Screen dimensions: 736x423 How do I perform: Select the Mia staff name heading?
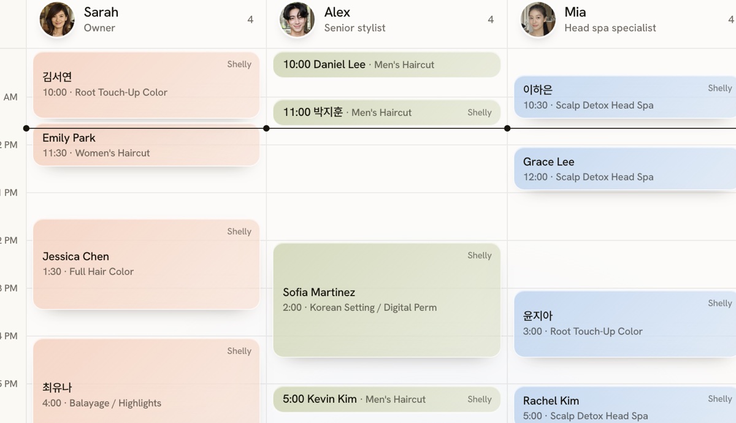(575, 12)
